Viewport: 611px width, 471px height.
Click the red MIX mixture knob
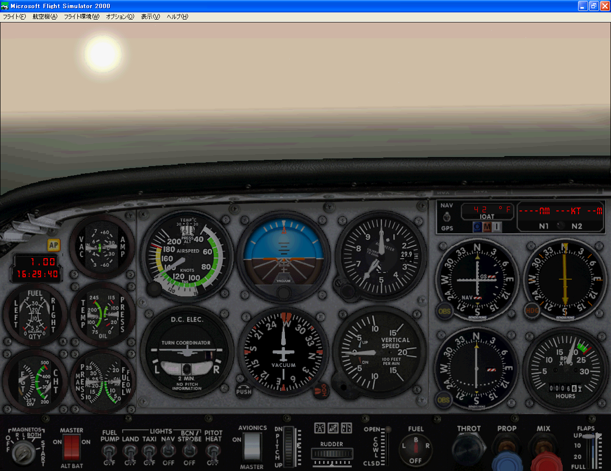coord(546,461)
